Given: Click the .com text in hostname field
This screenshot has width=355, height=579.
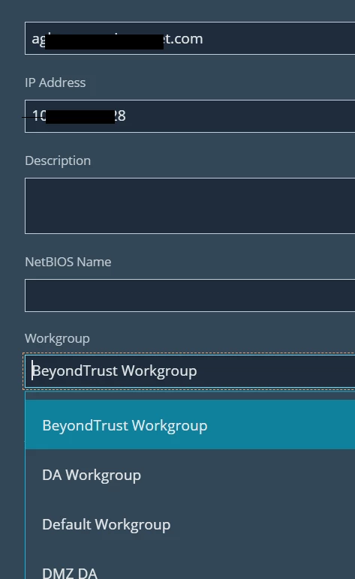Looking at the screenshot, I should coord(184,39).
